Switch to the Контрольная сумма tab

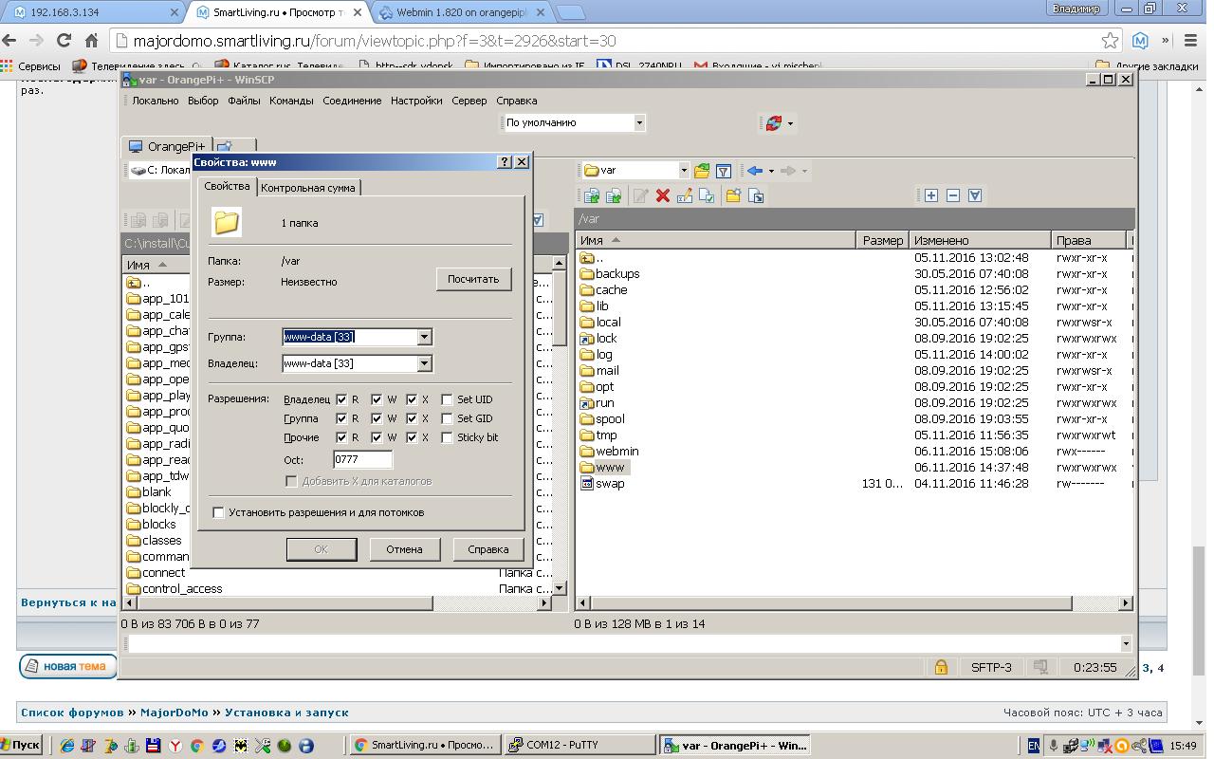(x=308, y=188)
